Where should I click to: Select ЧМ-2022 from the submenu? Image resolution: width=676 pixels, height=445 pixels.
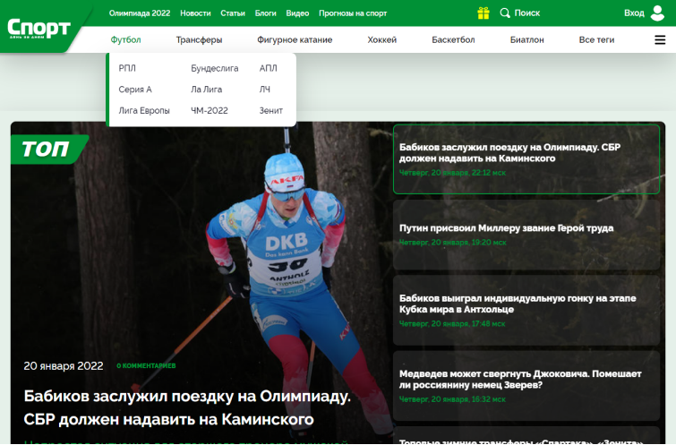[210, 111]
